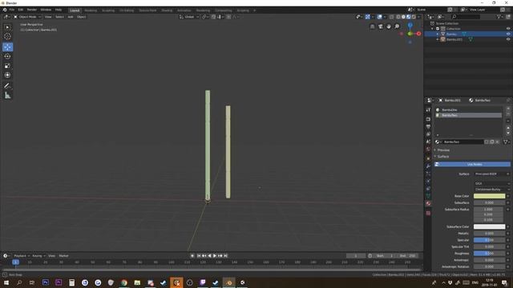Adjust the Roughness slider
The width and height of the screenshot is (513, 288).
click(489, 254)
